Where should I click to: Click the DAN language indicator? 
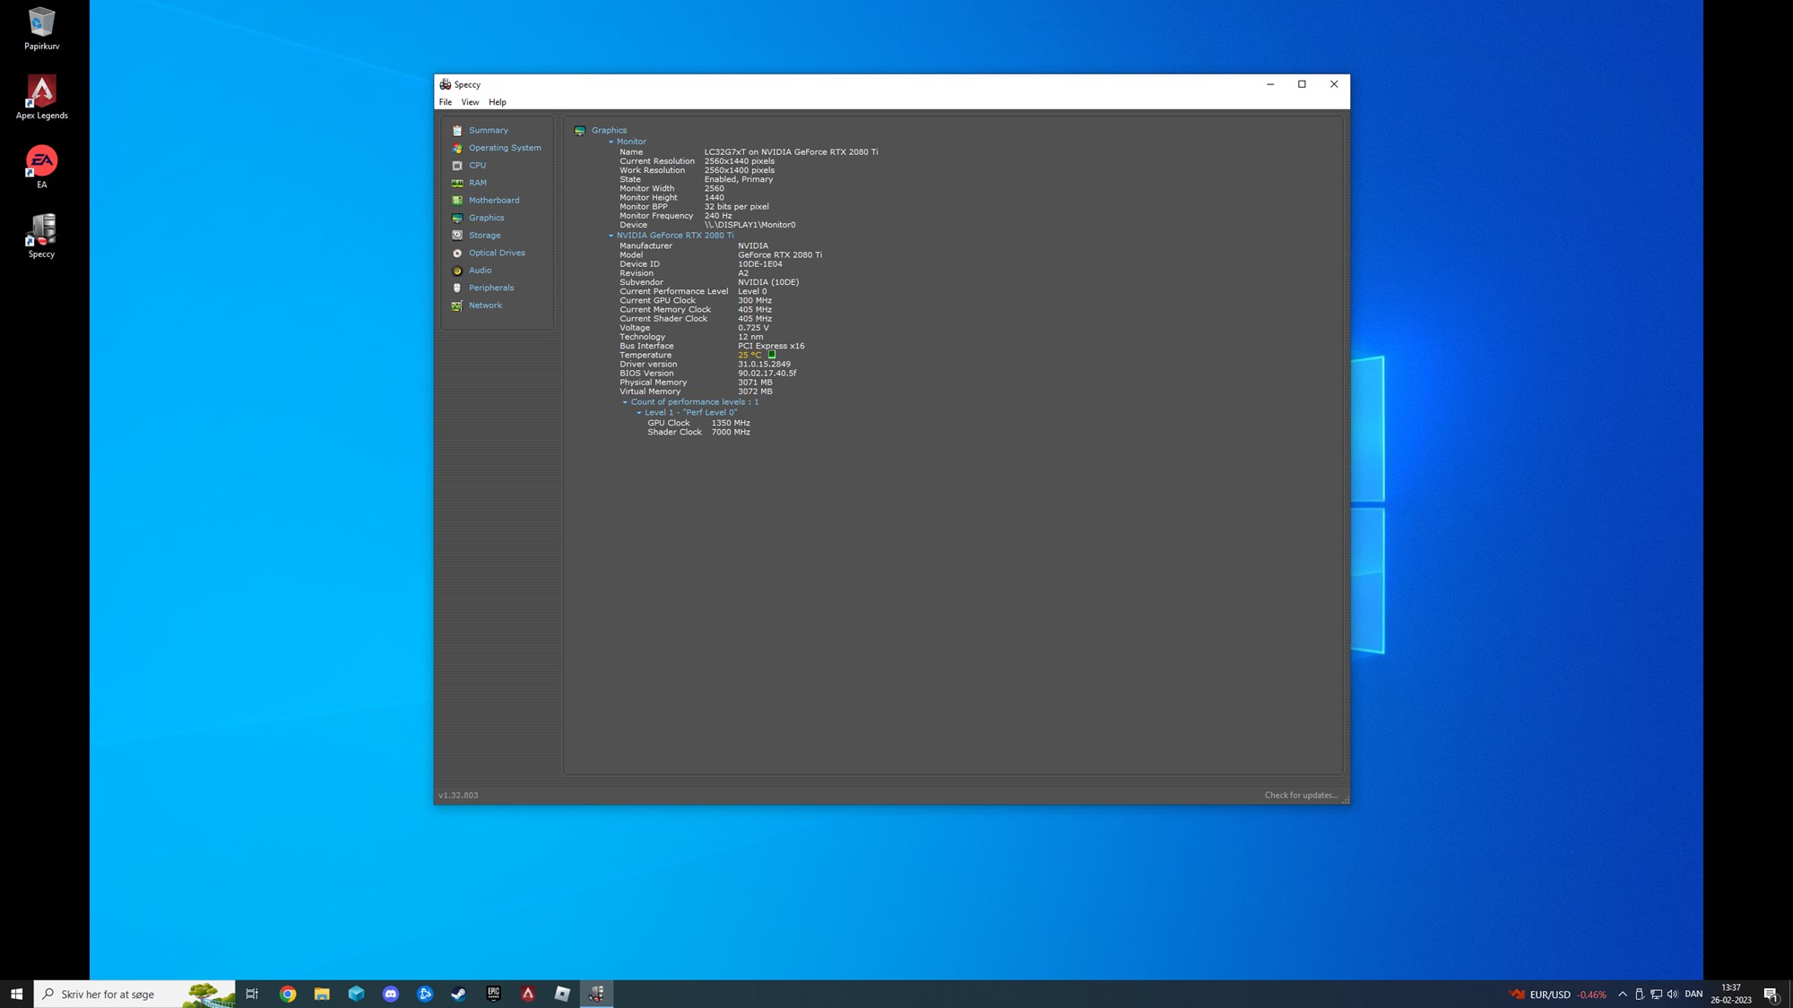pyautogui.click(x=1693, y=994)
